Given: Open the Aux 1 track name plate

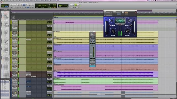Looking at the screenshot, I should click(x=15, y=25).
